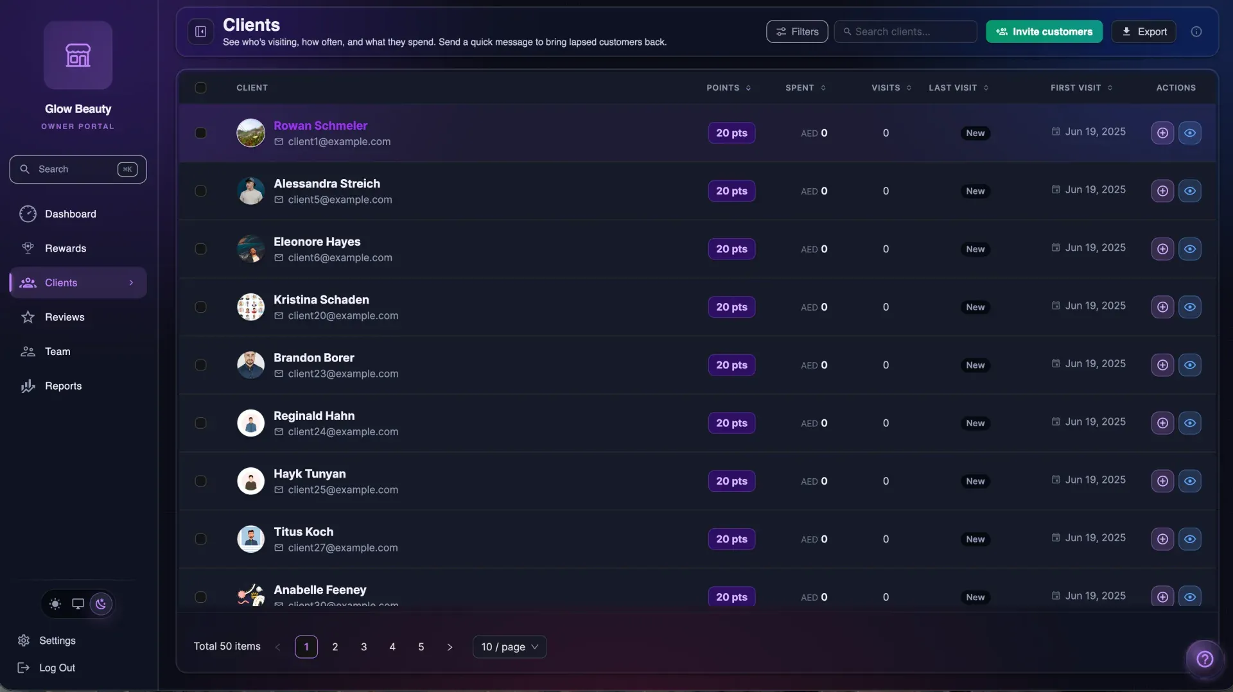Open Settings in the sidebar
This screenshot has height=692, width=1233.
tap(46, 641)
